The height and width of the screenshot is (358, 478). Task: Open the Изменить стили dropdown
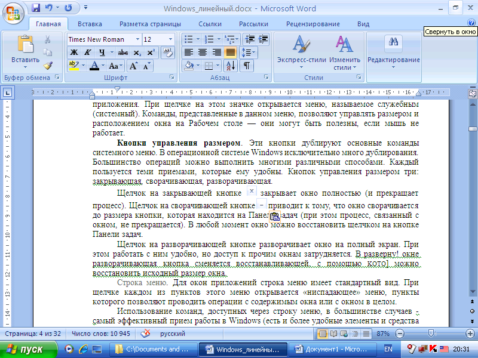pyautogui.click(x=345, y=53)
